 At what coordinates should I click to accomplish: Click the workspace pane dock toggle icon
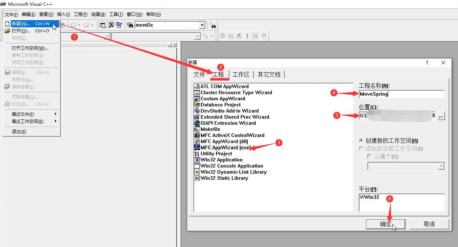pos(170,45)
